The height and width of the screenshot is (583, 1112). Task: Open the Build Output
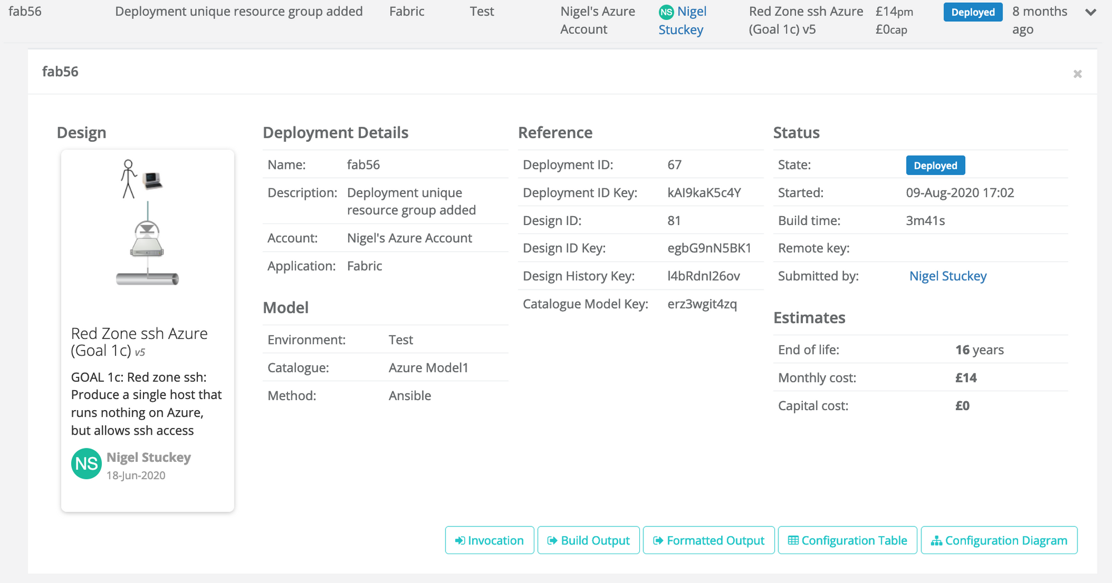(x=588, y=540)
